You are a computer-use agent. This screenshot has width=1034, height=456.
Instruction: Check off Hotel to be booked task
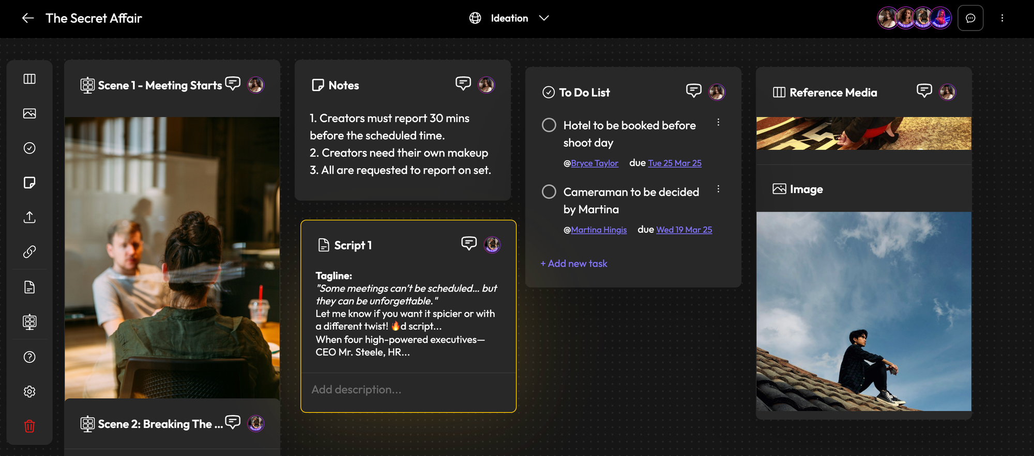pyautogui.click(x=549, y=125)
